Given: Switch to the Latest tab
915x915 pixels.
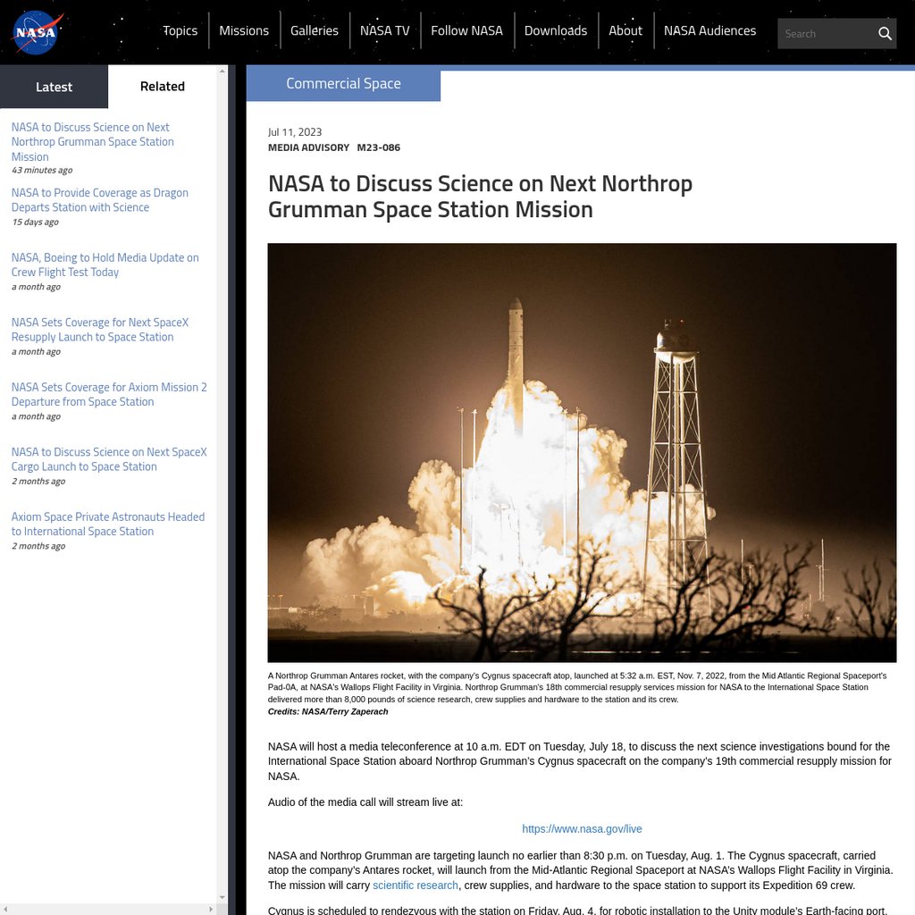Looking at the screenshot, I should pos(54,87).
